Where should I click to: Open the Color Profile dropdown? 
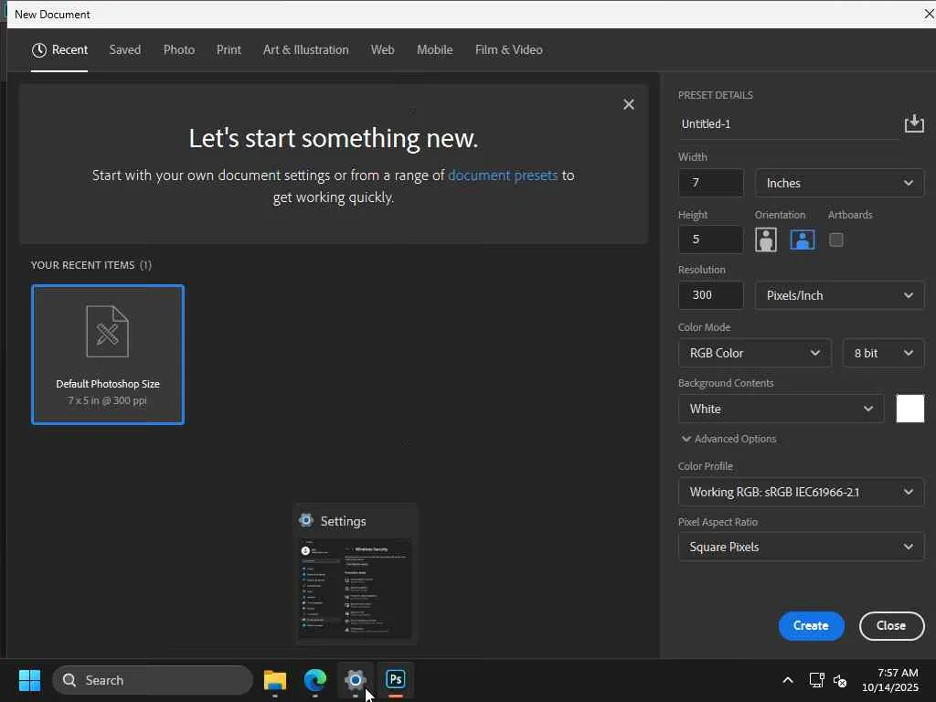tap(801, 493)
